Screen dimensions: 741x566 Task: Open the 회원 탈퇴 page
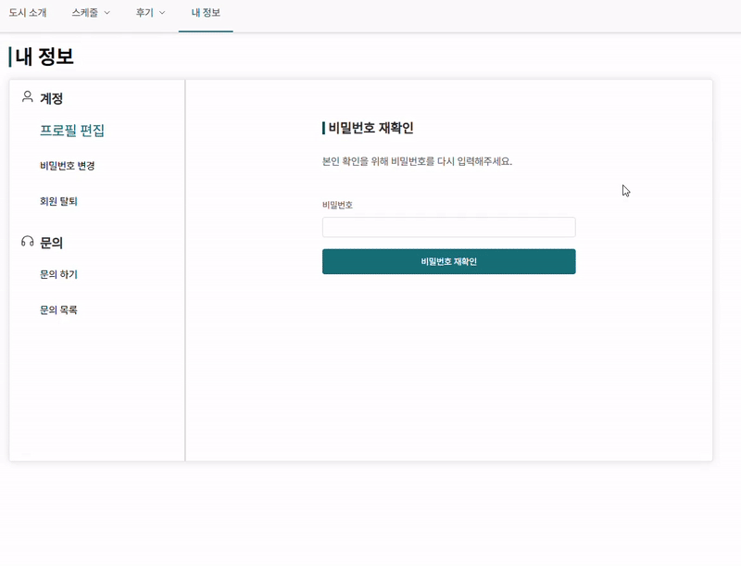coord(58,201)
